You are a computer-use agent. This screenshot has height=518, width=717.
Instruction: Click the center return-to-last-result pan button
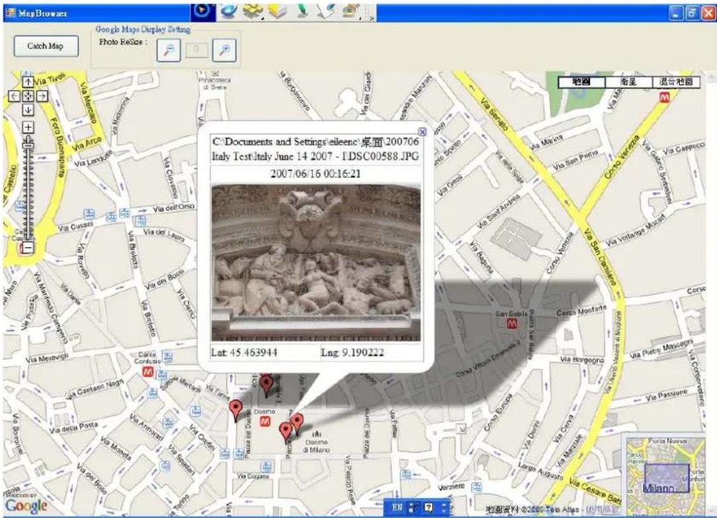[x=28, y=96]
